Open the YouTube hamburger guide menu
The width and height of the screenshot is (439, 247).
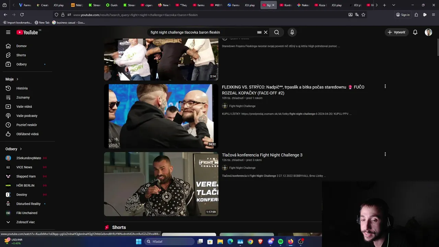pos(8,32)
